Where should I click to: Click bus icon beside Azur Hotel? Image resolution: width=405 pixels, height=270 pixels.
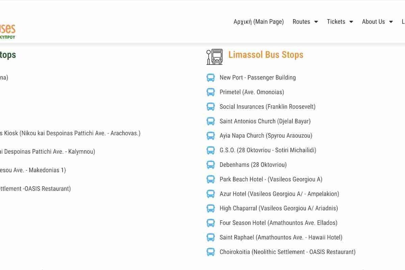211,194
